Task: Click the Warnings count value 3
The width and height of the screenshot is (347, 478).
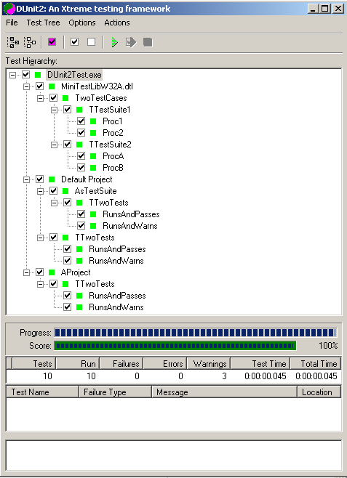Action: [x=224, y=376]
